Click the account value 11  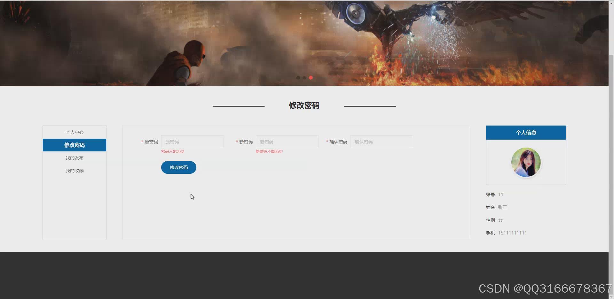pyautogui.click(x=501, y=195)
